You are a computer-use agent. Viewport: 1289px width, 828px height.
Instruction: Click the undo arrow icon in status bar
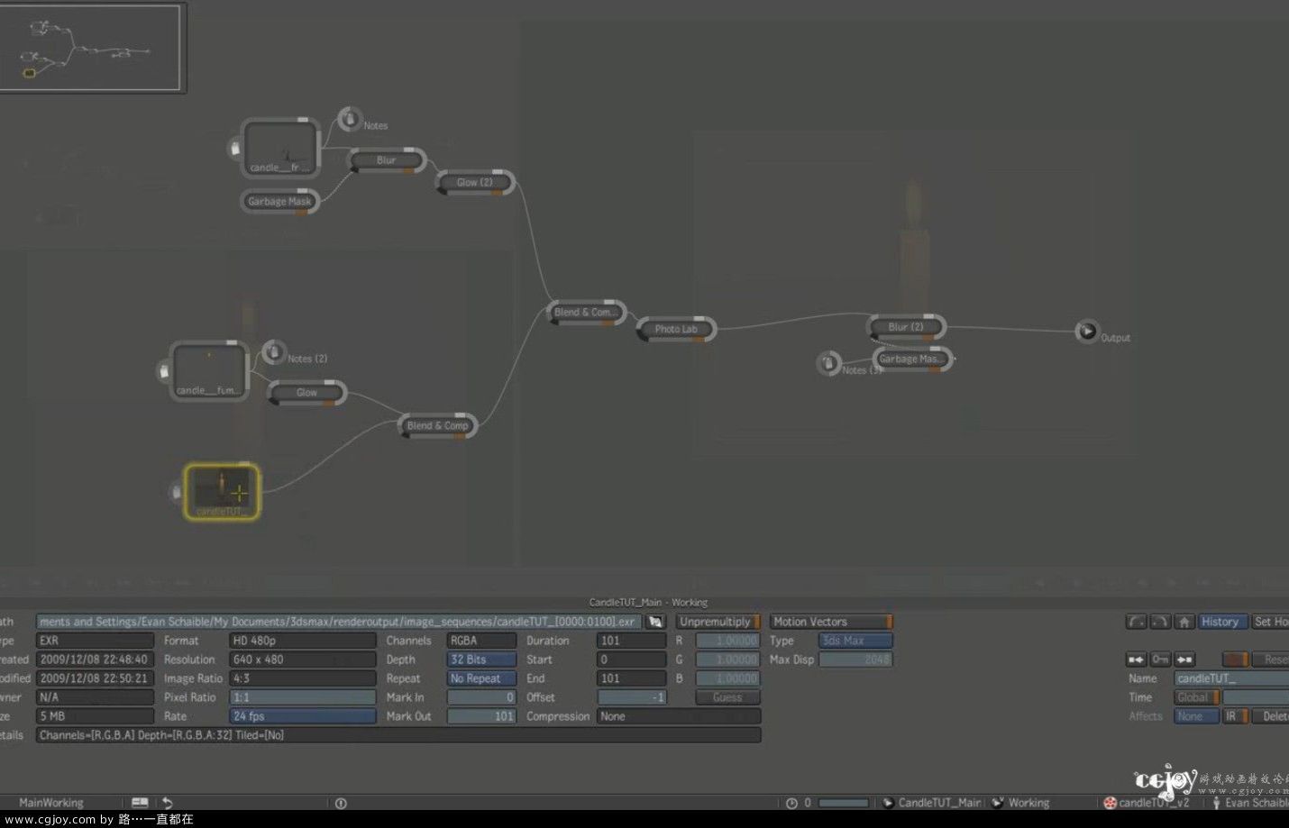coord(168,802)
